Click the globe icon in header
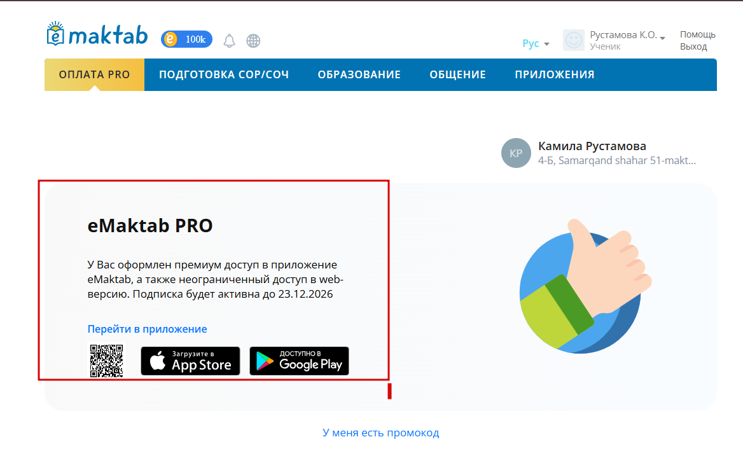The image size is (743, 451). pos(254,41)
